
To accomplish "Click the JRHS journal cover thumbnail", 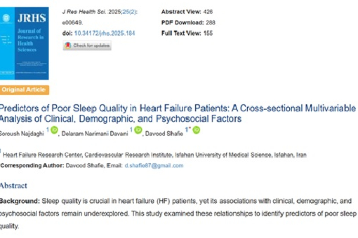I will coord(24,43).
